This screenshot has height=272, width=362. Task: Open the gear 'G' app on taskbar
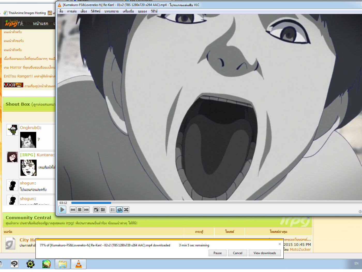coord(30,264)
